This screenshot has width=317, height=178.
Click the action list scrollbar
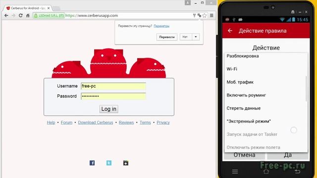pos(306,89)
